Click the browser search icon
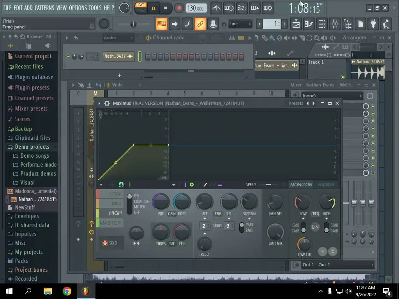Viewport: 399px width, 299px height. coord(22,37)
